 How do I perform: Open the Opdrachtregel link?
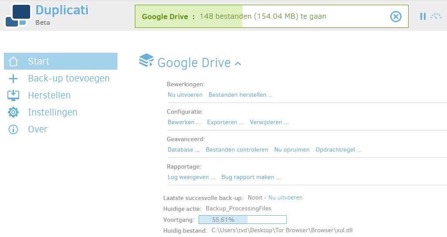click(x=338, y=150)
